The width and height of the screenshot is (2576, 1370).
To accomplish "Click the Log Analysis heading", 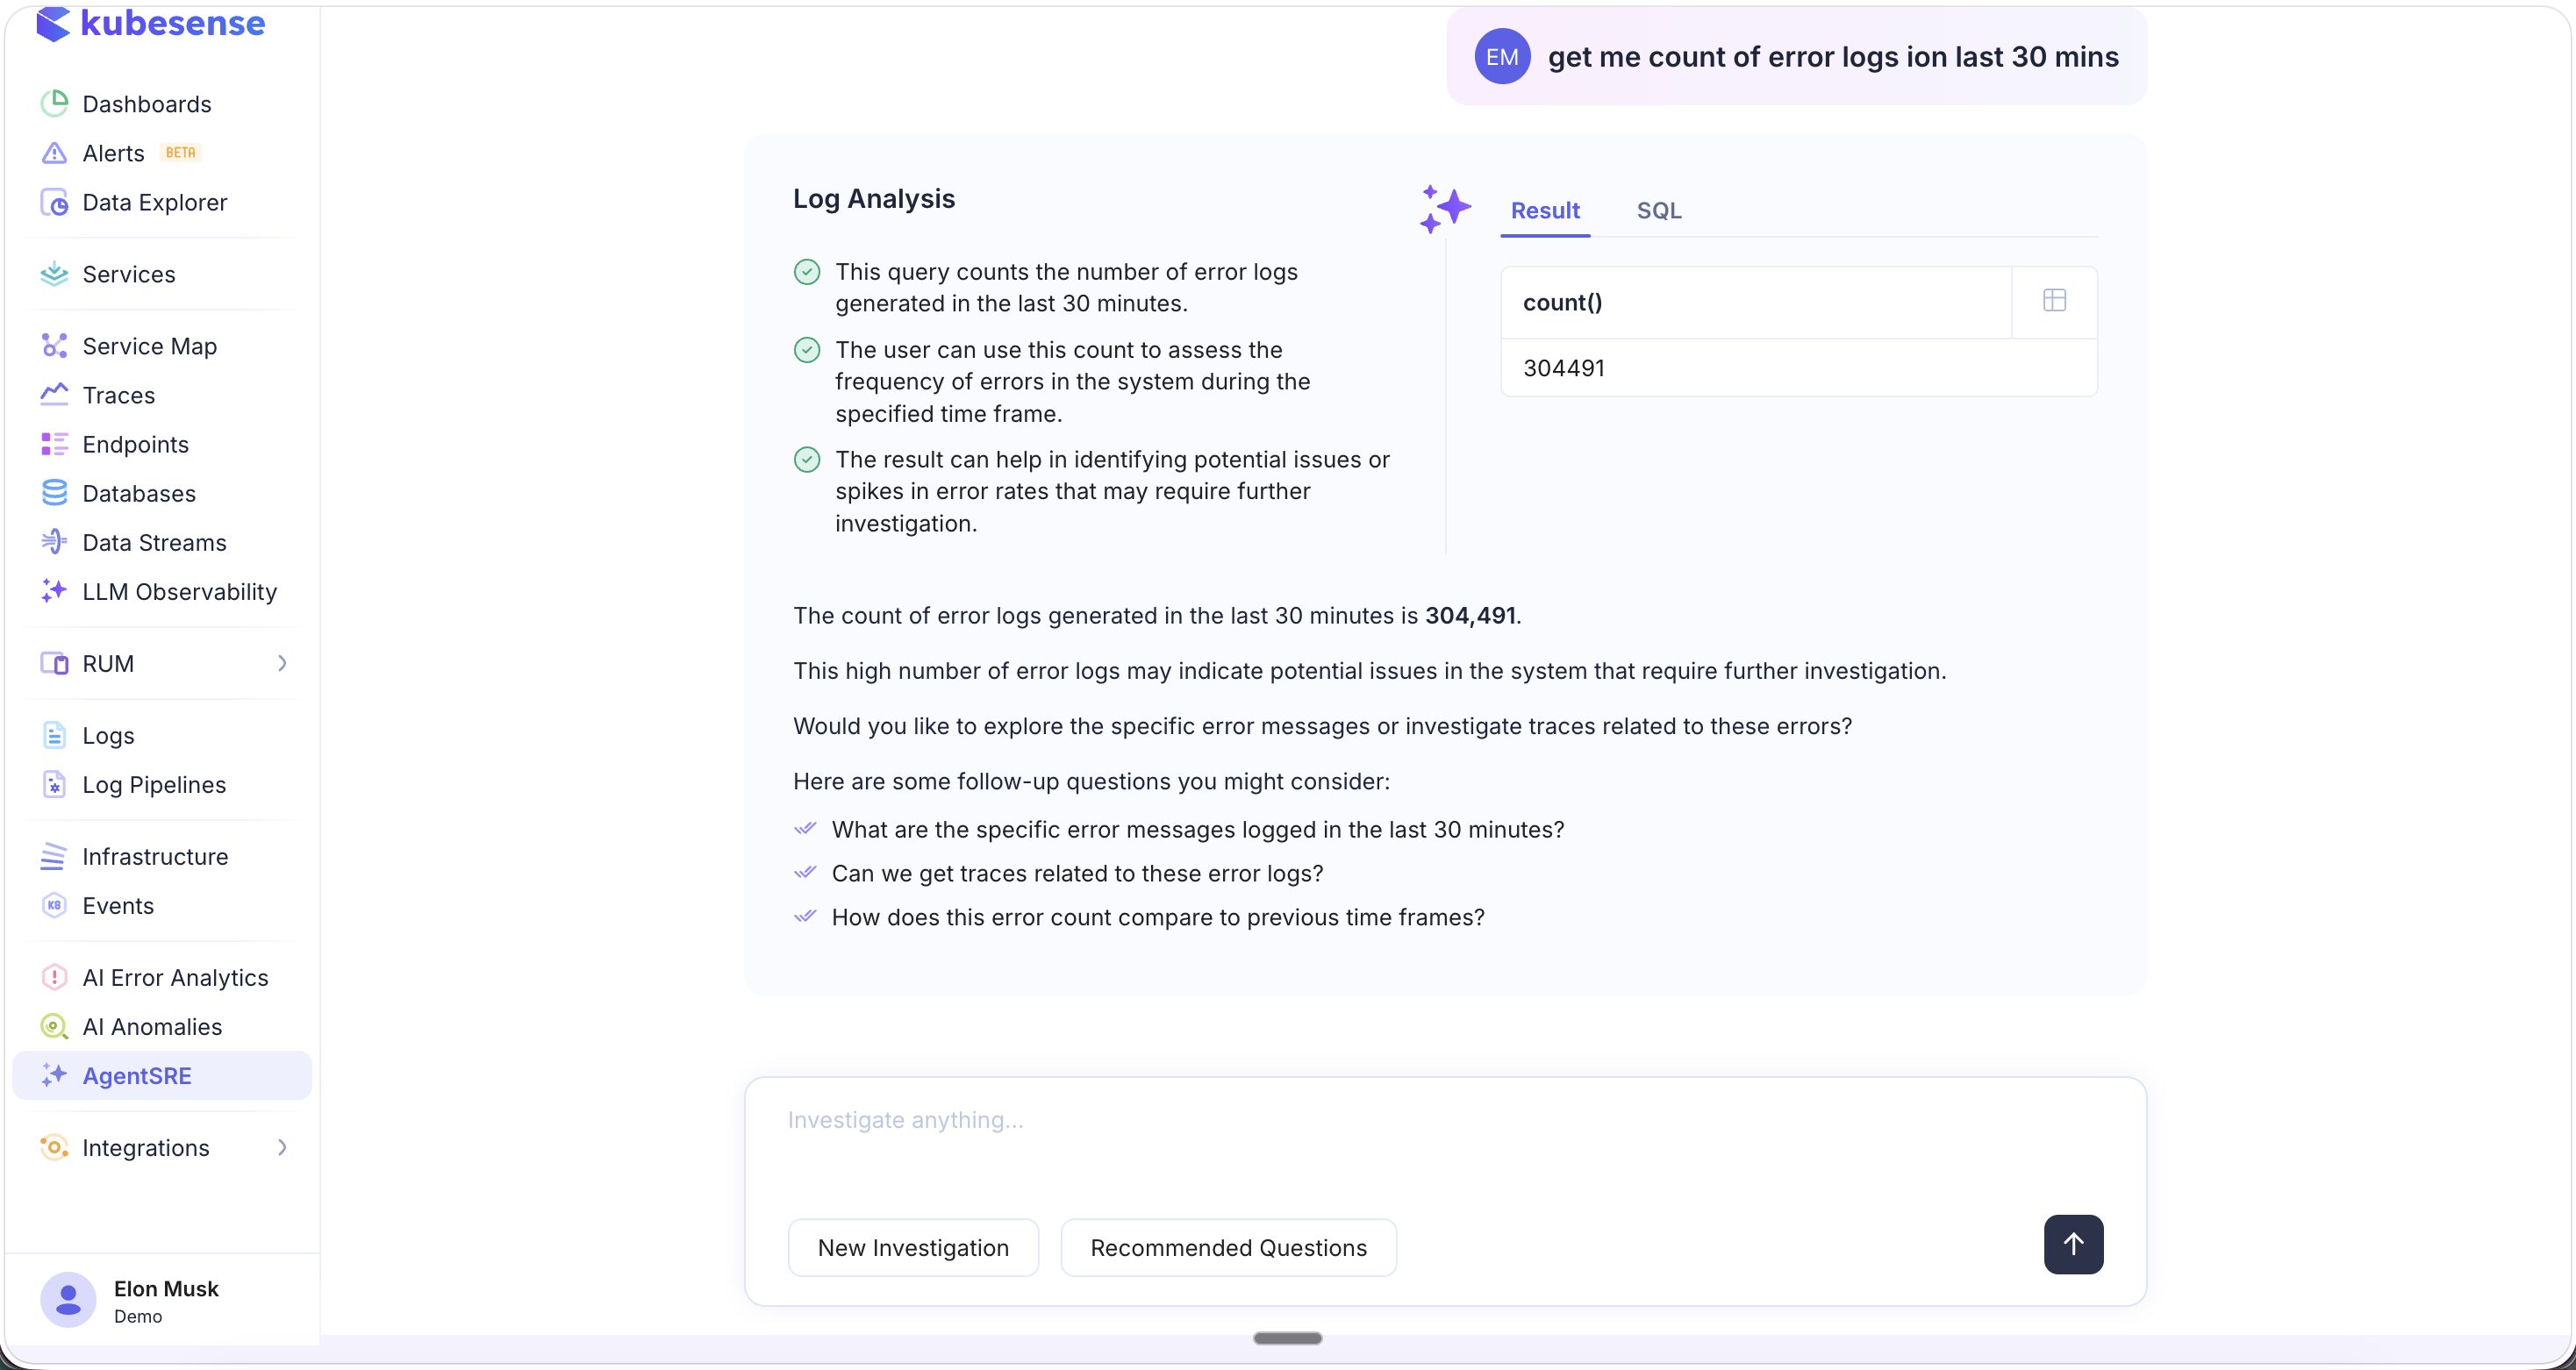I will 874,198.
